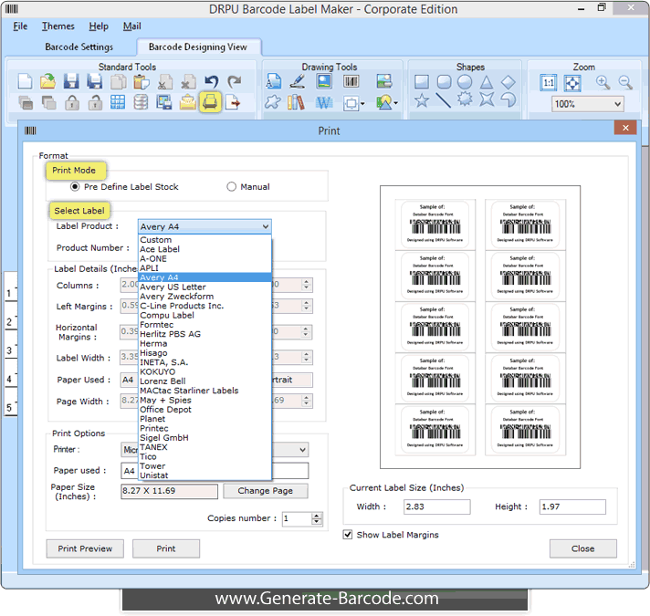
Task: Select the Rectangle shape
Action: tap(422, 81)
